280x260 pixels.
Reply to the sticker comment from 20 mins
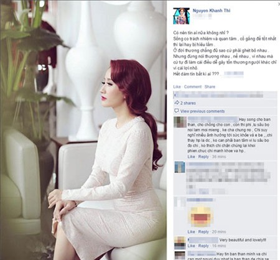pyautogui.click(x=203, y=231)
